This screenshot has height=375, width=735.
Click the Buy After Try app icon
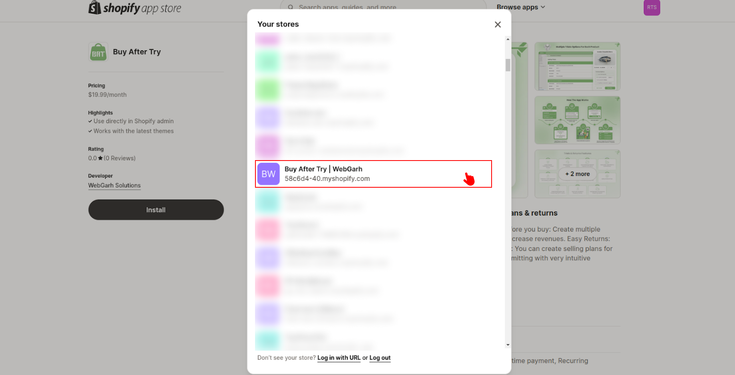tap(98, 52)
